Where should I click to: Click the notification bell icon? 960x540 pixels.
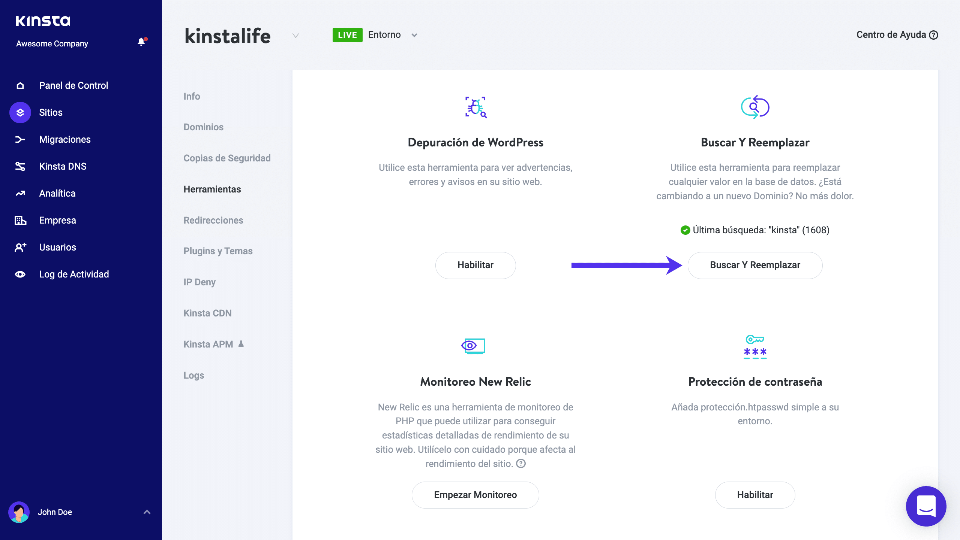pos(141,42)
